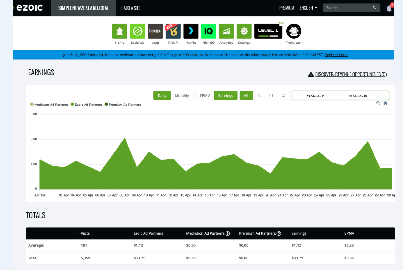Select the Daily view toggle
Image resolution: width=403 pixels, height=271 pixels.
coord(162,96)
